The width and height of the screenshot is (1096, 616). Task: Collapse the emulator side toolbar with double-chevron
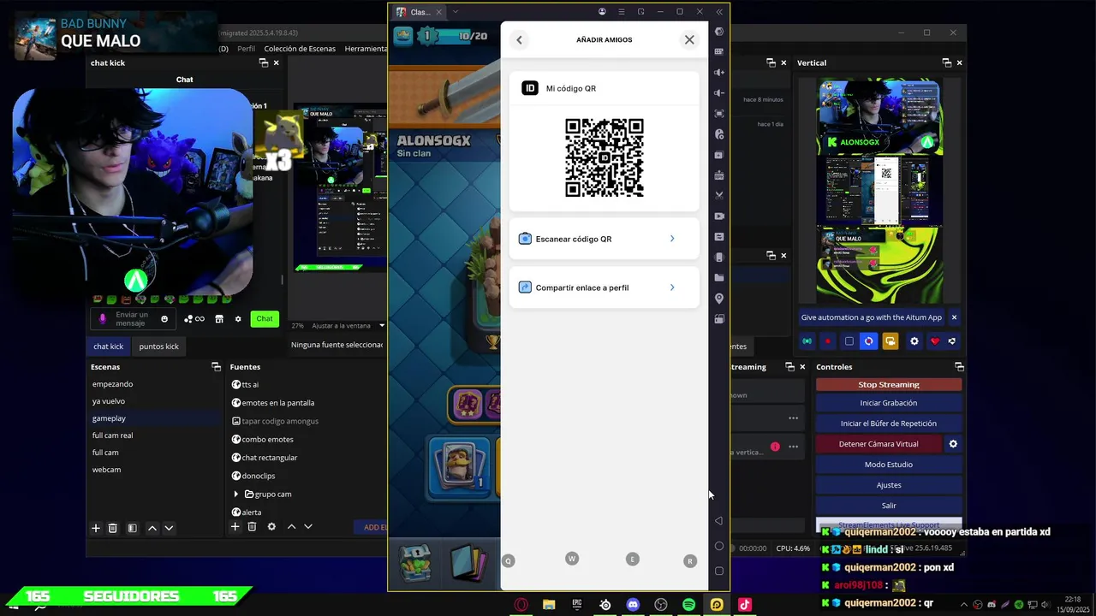point(719,12)
